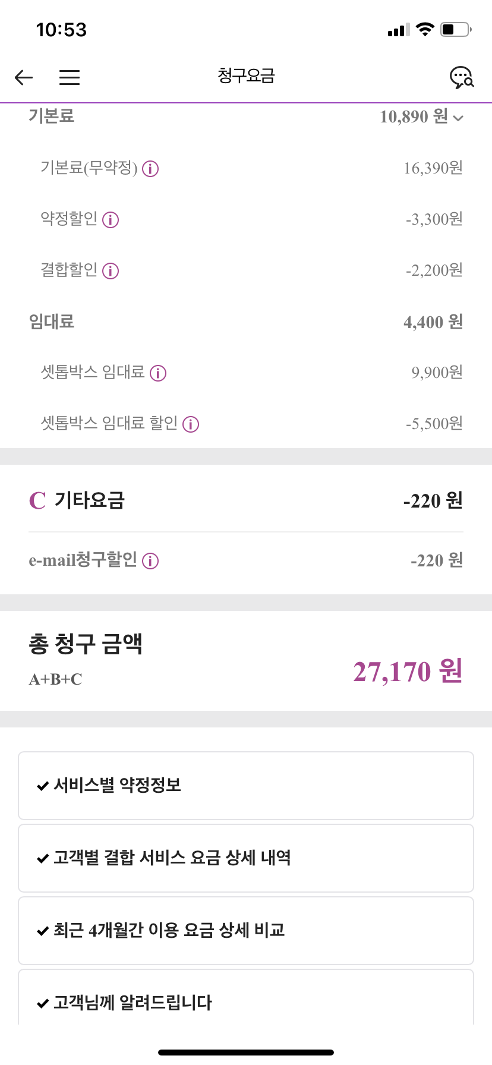Image resolution: width=492 pixels, height=1065 pixels.
Task: Tap info icon beside 셋톱박스 임대료 할인
Action: [191, 424]
